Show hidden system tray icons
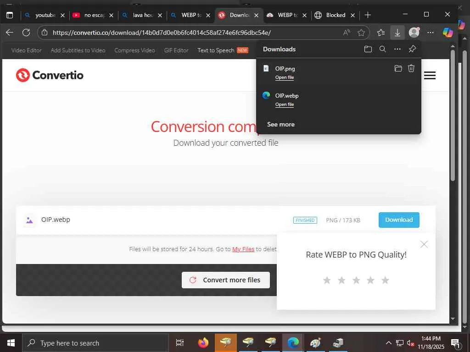The image size is (470, 352). point(388,343)
